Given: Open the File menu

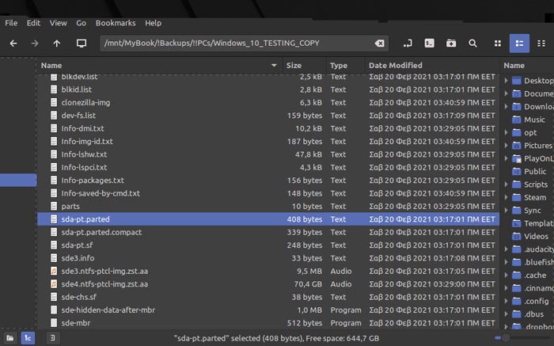Looking at the screenshot, I should coord(11,23).
